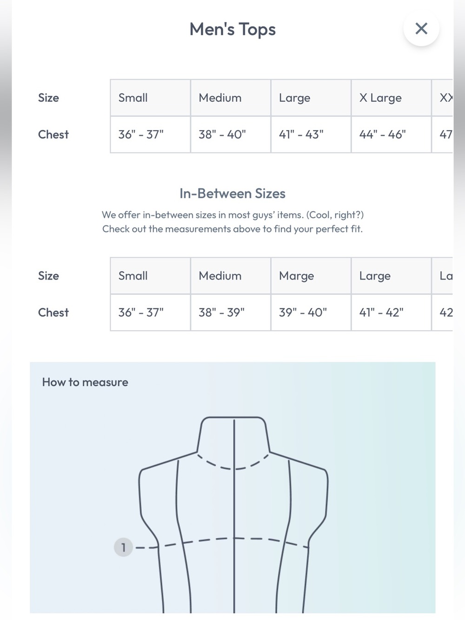
Task: Click the Large size header in first table
Action: coord(311,98)
